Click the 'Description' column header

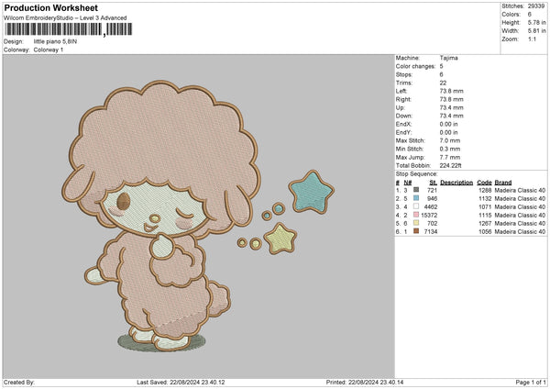pos(456,183)
